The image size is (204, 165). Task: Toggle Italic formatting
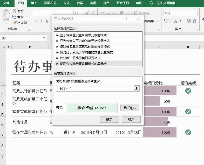pos(41,21)
